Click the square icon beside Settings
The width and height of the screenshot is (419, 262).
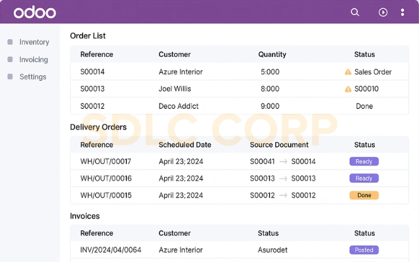(x=10, y=77)
